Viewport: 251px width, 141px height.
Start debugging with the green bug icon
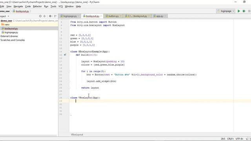tap(244, 11)
